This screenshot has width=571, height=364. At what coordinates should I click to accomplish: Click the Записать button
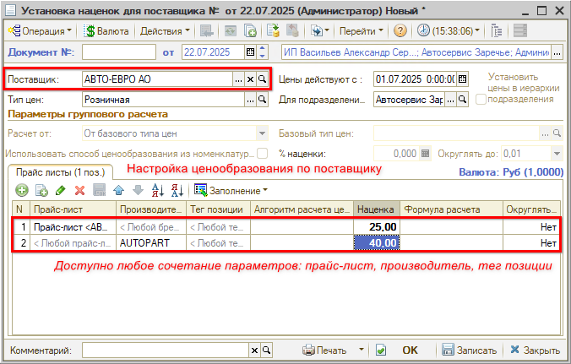coord(470,350)
